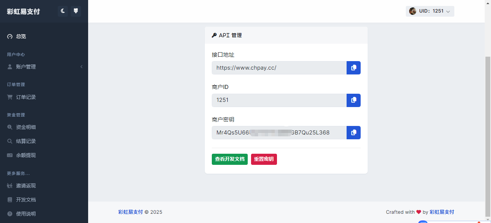Viewport: 491px width, 223px height.
Task: Toggle dark mode with the moon icon
Action: click(x=63, y=11)
